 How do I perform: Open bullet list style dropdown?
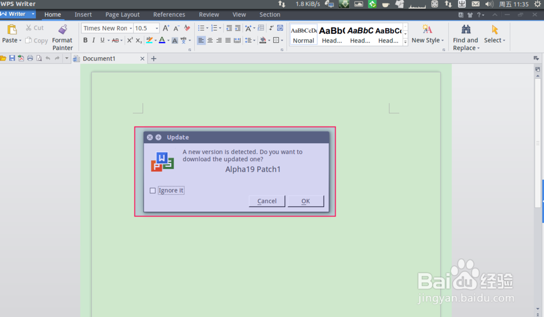(x=207, y=28)
